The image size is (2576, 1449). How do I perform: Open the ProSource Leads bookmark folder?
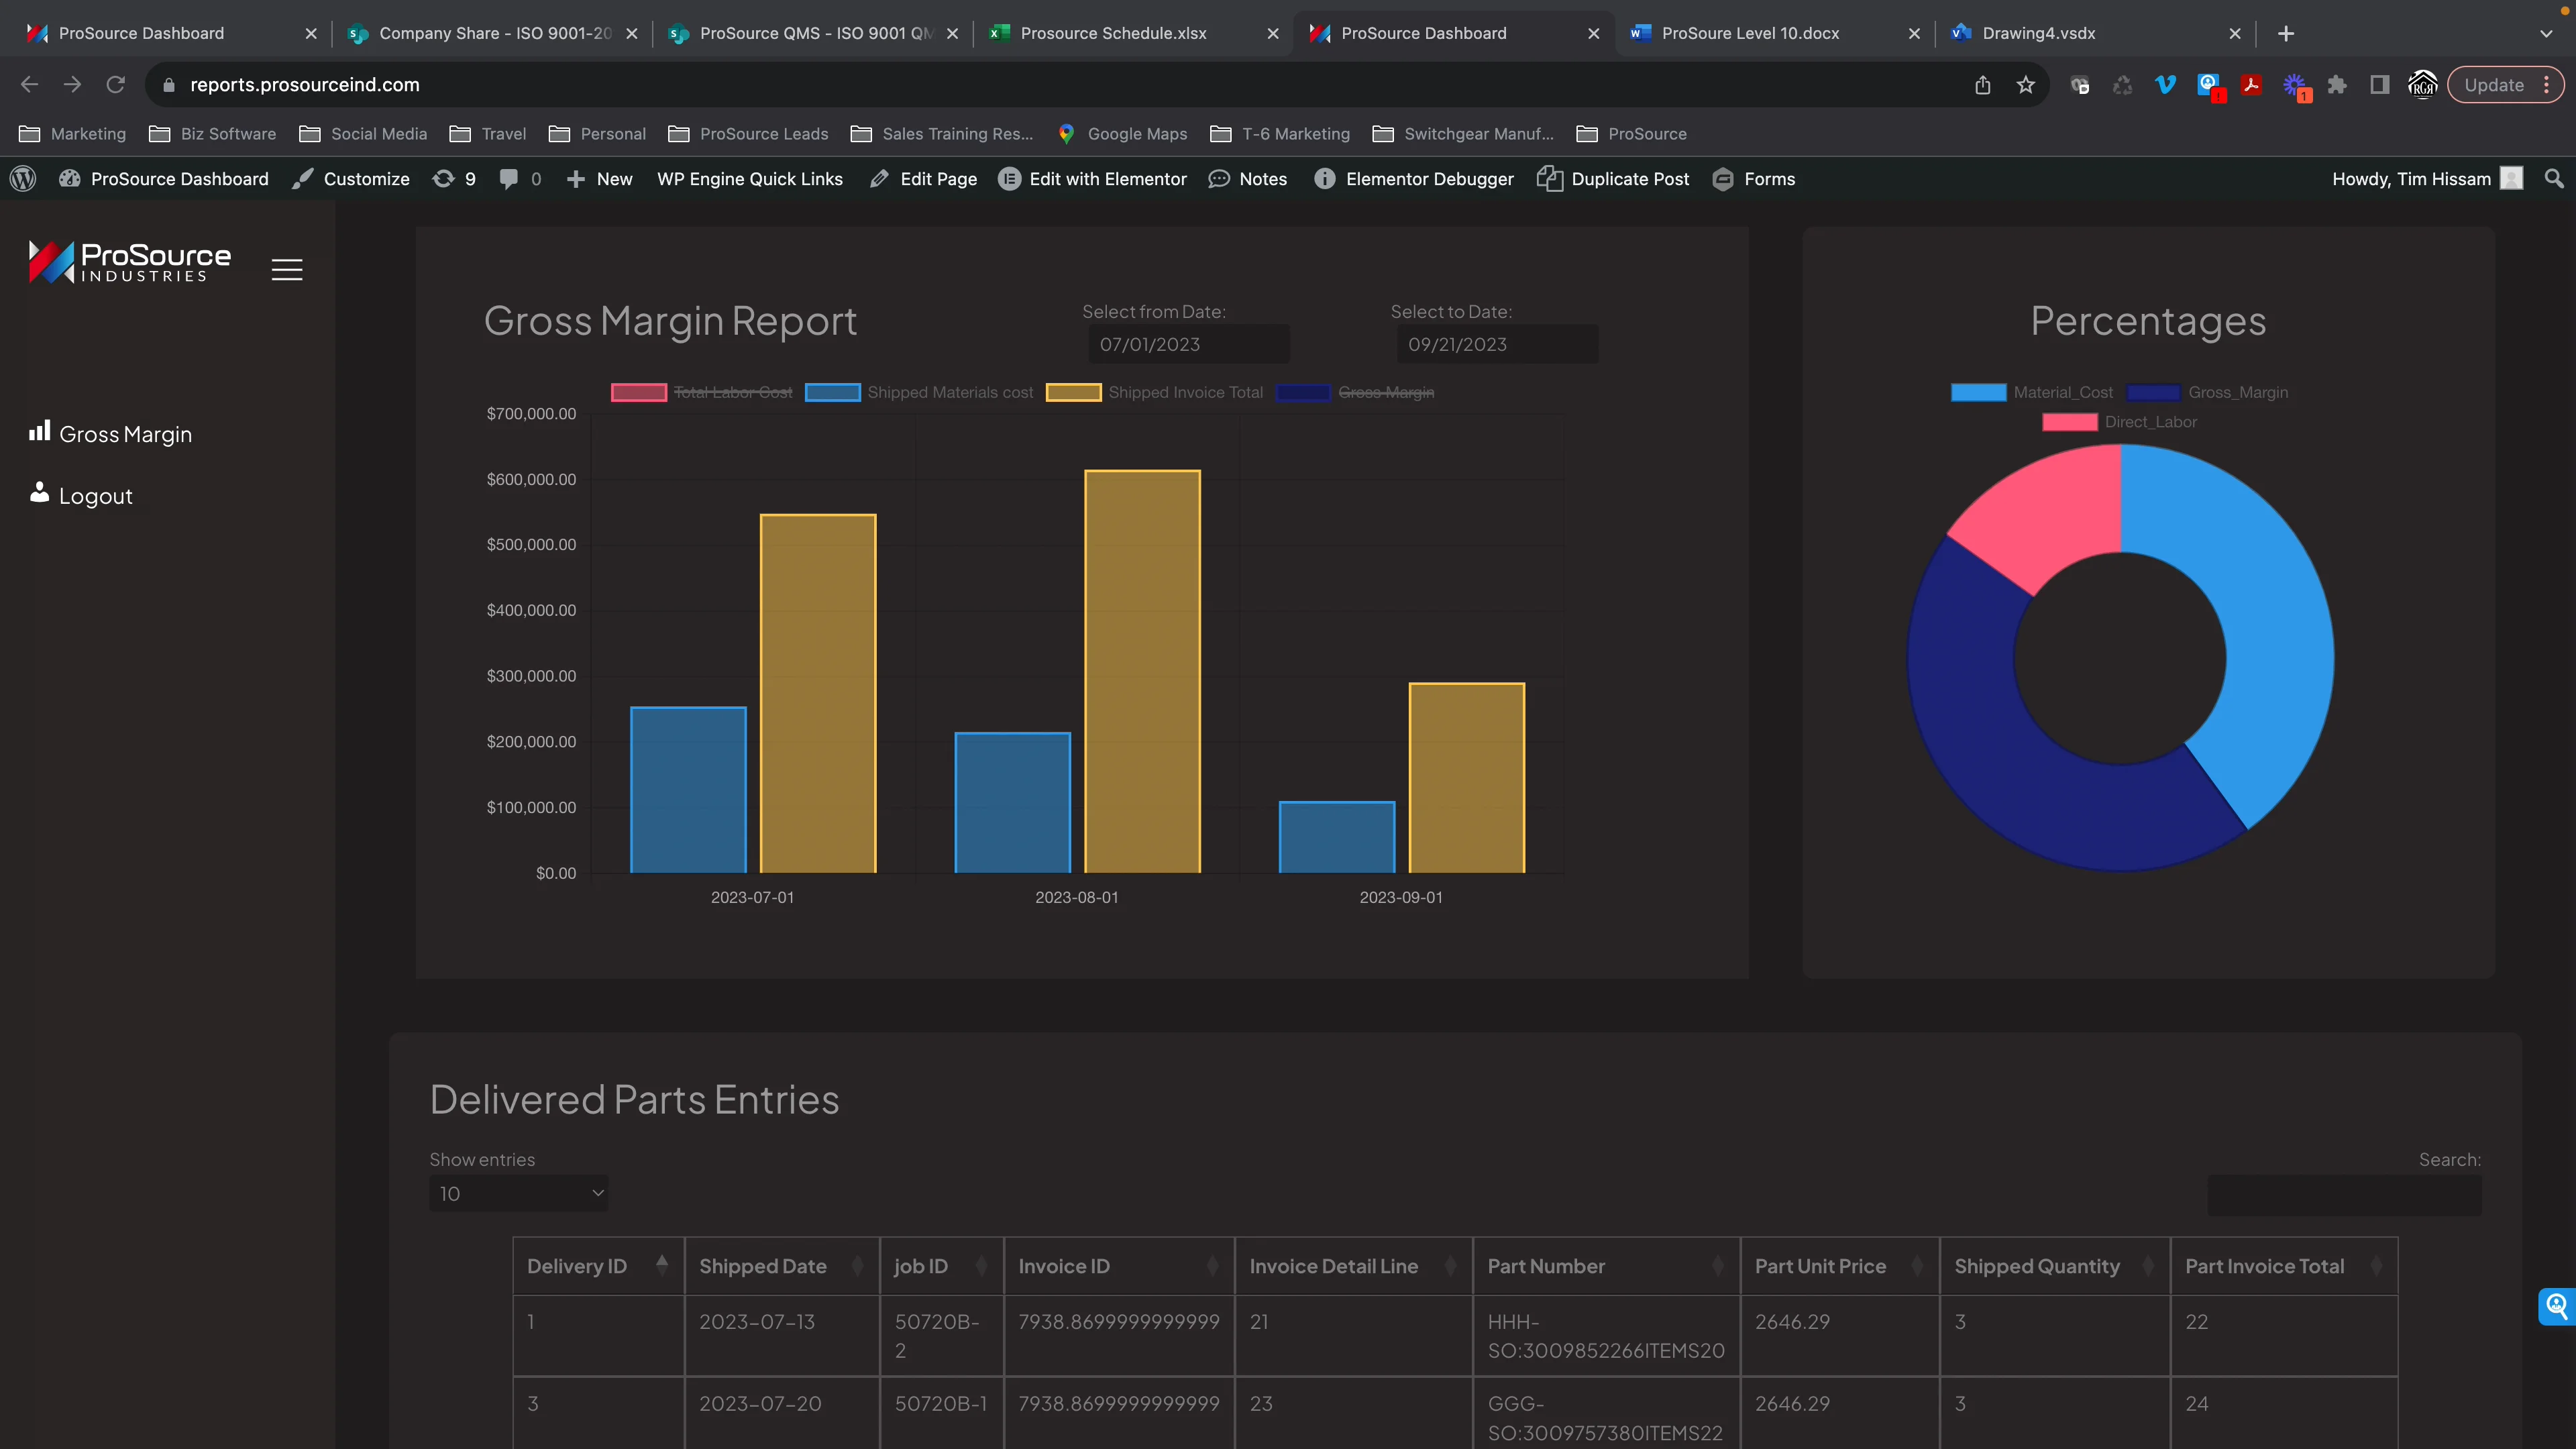coord(748,134)
